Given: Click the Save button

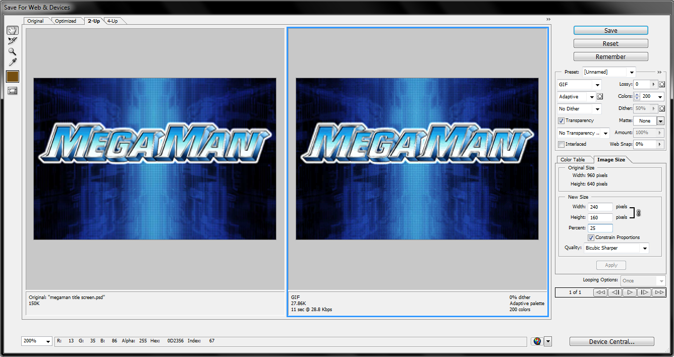Looking at the screenshot, I should pos(610,31).
